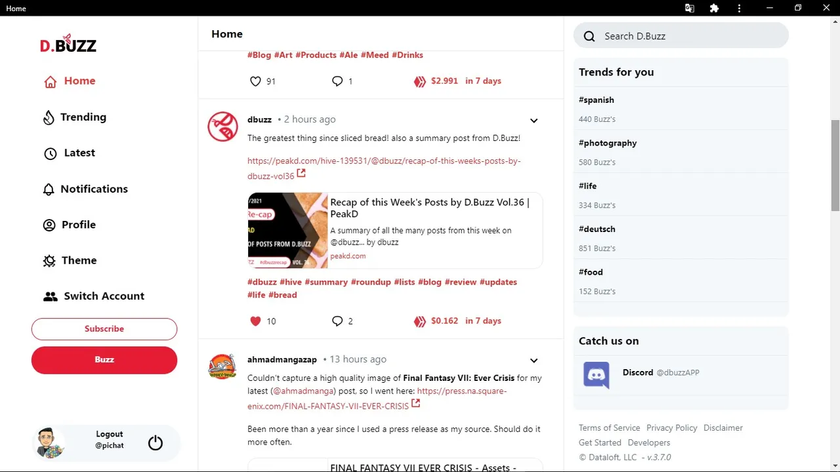Click the #Products hashtag
The height and width of the screenshot is (472, 840).
[x=316, y=55]
